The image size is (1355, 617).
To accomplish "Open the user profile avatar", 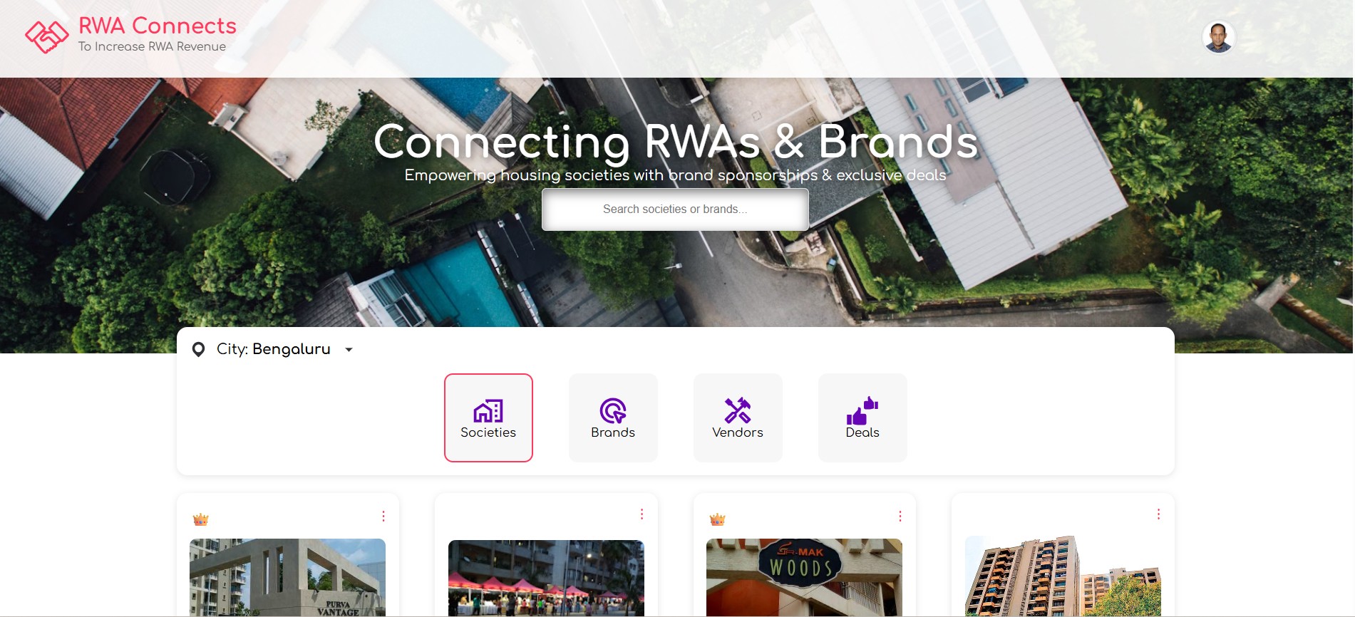I will click(x=1218, y=37).
